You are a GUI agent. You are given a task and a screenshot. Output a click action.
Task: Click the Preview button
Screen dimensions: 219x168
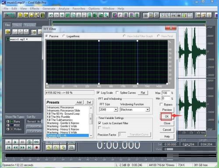(x=167, y=110)
